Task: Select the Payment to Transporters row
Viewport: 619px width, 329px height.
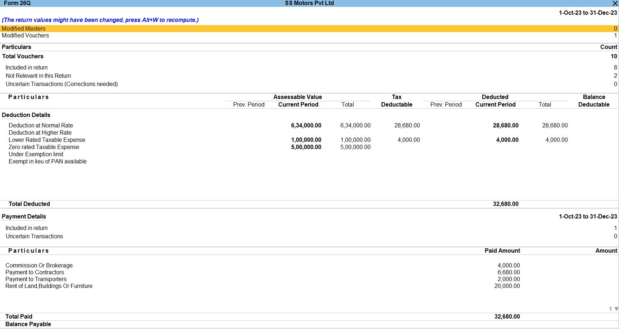Action: (x=36, y=279)
